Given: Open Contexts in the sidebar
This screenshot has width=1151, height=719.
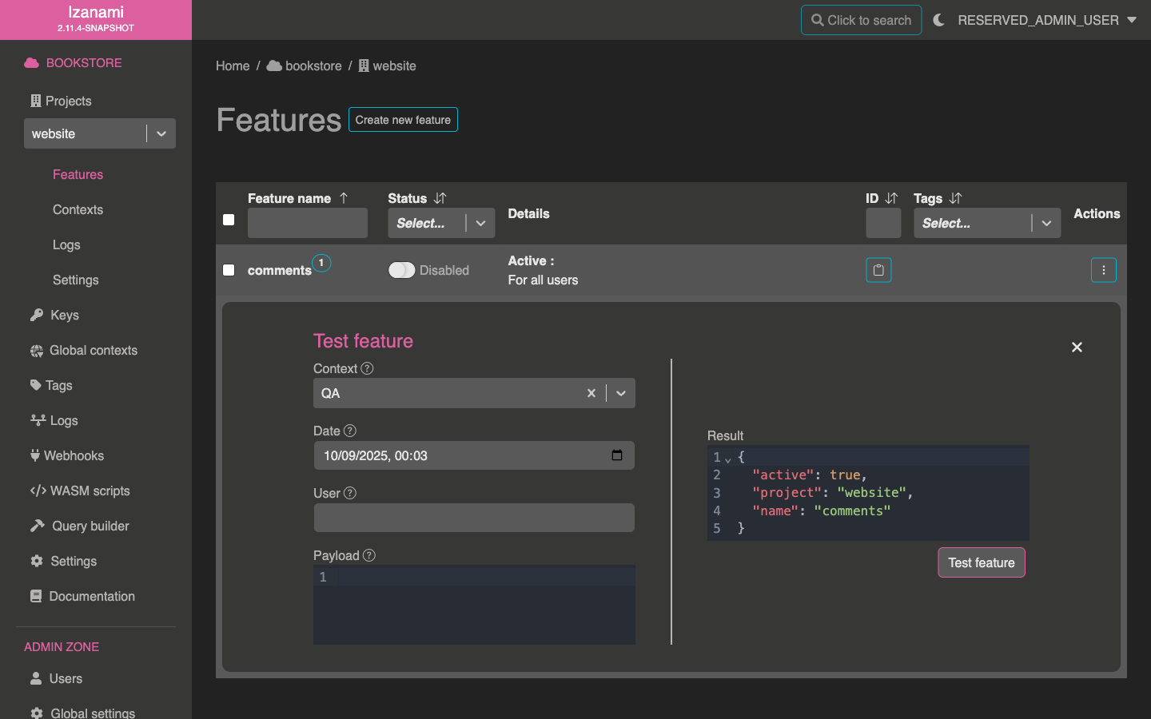Looking at the screenshot, I should 78,209.
